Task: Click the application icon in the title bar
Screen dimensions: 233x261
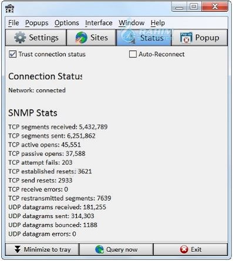Action: (x=9, y=8)
